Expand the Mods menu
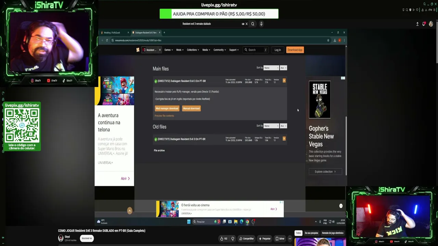 (179, 50)
